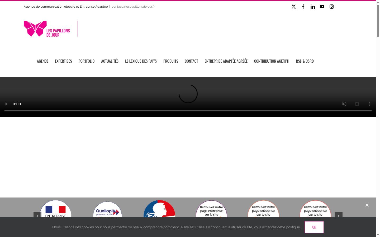This screenshot has height=237, width=380.
Task: Click the scrollbar up arrow
Action: coord(378,2)
